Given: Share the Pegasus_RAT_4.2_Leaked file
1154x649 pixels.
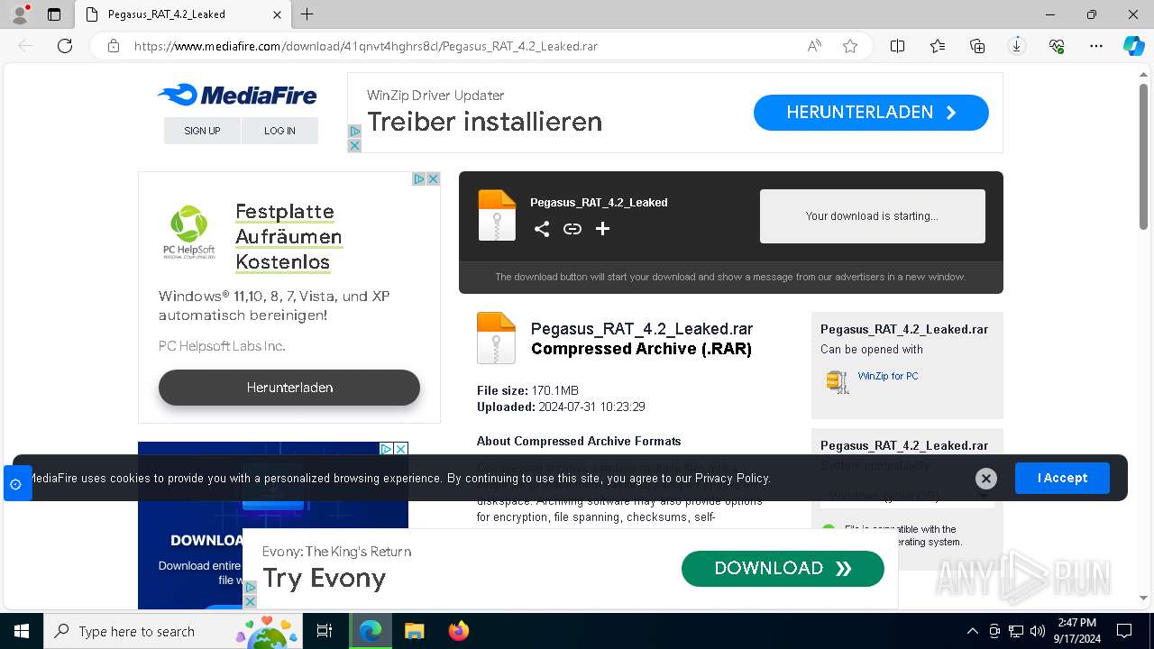Looking at the screenshot, I should tap(542, 229).
